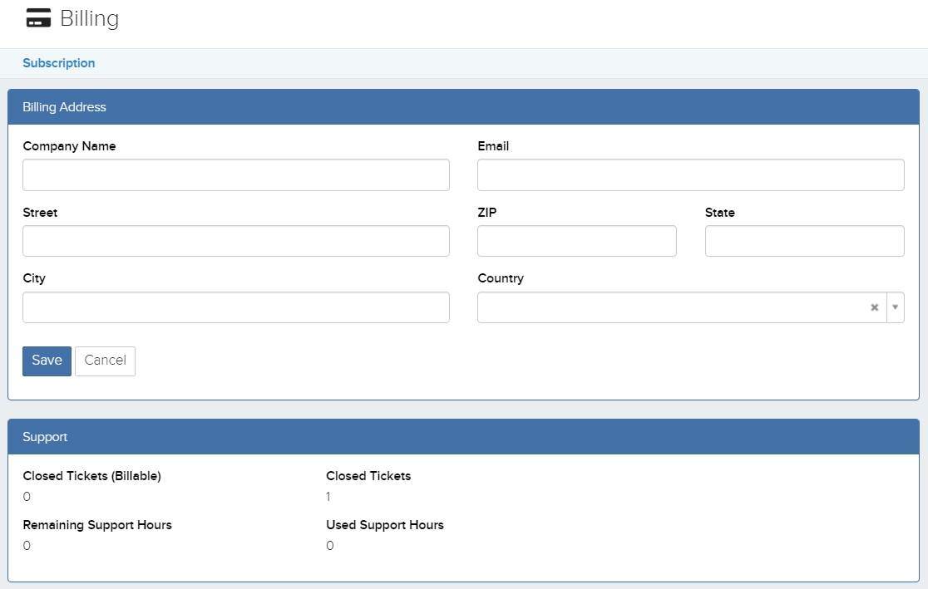
Task: Click the ZIP field label
Action: [x=486, y=213]
